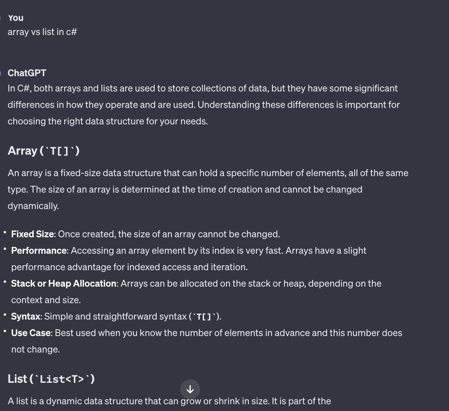This screenshot has width=449, height=411.
Task: Click the "You" sender name
Action: pyautogui.click(x=16, y=18)
